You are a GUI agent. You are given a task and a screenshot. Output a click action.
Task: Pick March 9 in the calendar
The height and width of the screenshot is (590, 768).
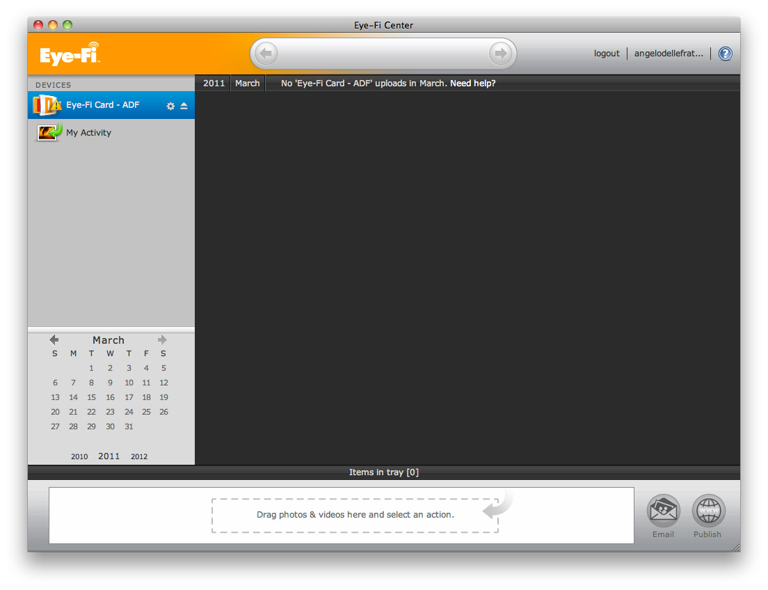coord(110,383)
